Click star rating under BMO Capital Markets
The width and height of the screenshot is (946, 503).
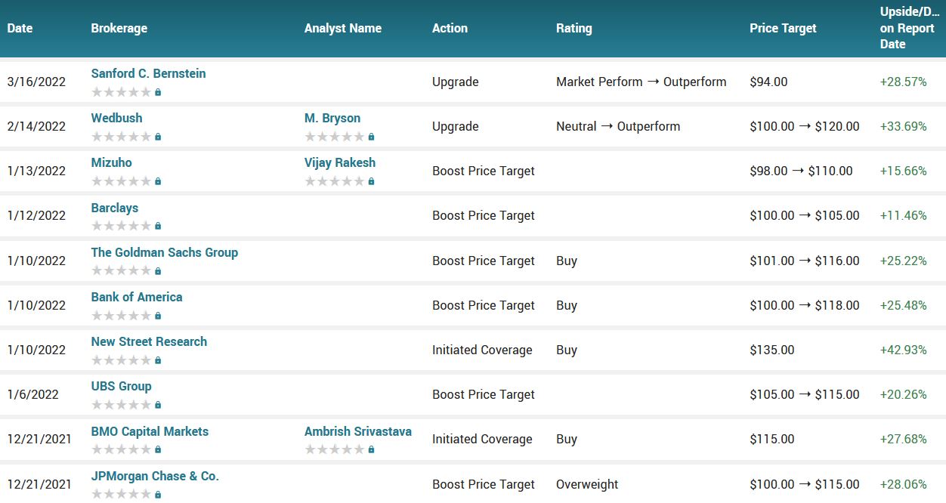pyautogui.click(x=121, y=449)
